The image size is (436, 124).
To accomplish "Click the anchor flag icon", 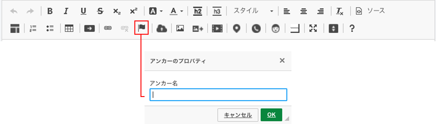I will click(141, 28).
